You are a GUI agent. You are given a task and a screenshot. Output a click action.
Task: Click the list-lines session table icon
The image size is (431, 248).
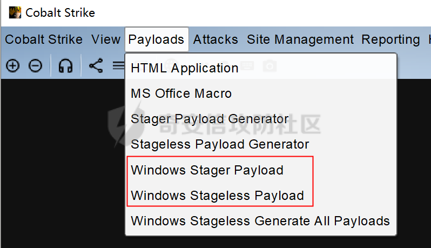point(118,66)
